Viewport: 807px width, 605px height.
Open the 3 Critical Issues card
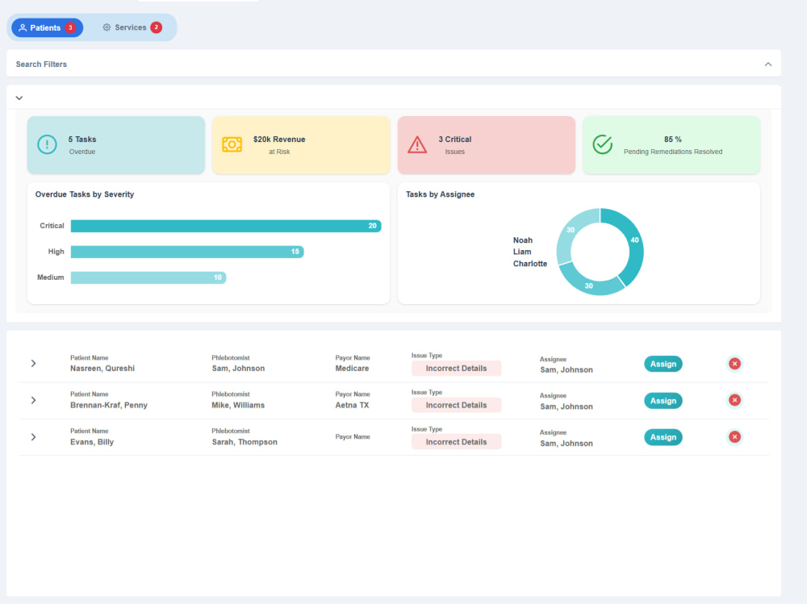pos(487,145)
